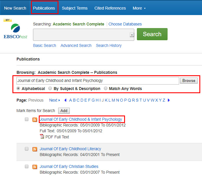202x178 pixels.
Task: Go to New Search
Action: tap(15, 8)
